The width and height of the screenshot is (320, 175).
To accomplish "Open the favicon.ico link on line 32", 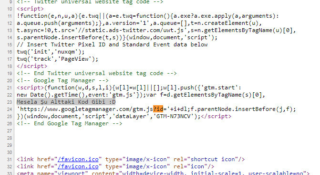I will 78,166.
